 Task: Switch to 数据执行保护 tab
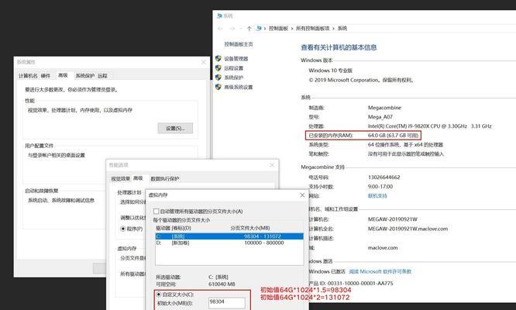coord(164,179)
